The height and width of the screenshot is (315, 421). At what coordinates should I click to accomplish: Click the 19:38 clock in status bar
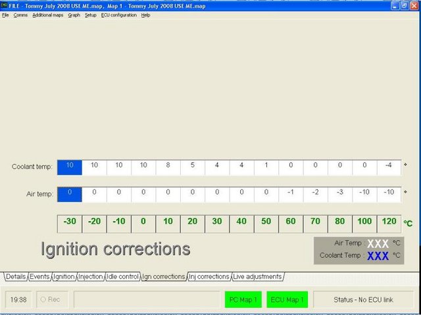click(18, 299)
